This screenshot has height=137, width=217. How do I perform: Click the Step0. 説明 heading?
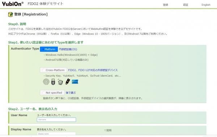(17, 24)
